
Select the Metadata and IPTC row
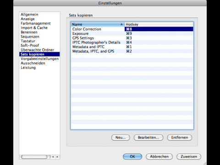pyautogui.click(x=132, y=47)
